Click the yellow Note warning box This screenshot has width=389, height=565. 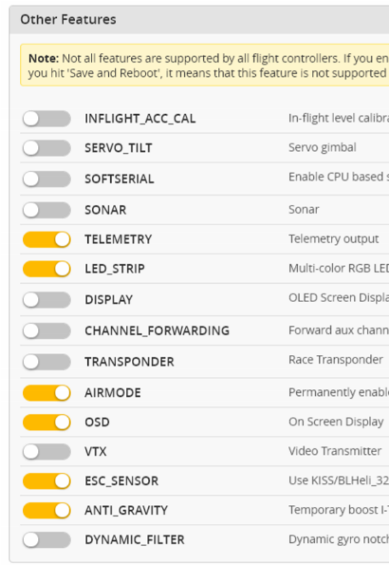click(x=205, y=65)
